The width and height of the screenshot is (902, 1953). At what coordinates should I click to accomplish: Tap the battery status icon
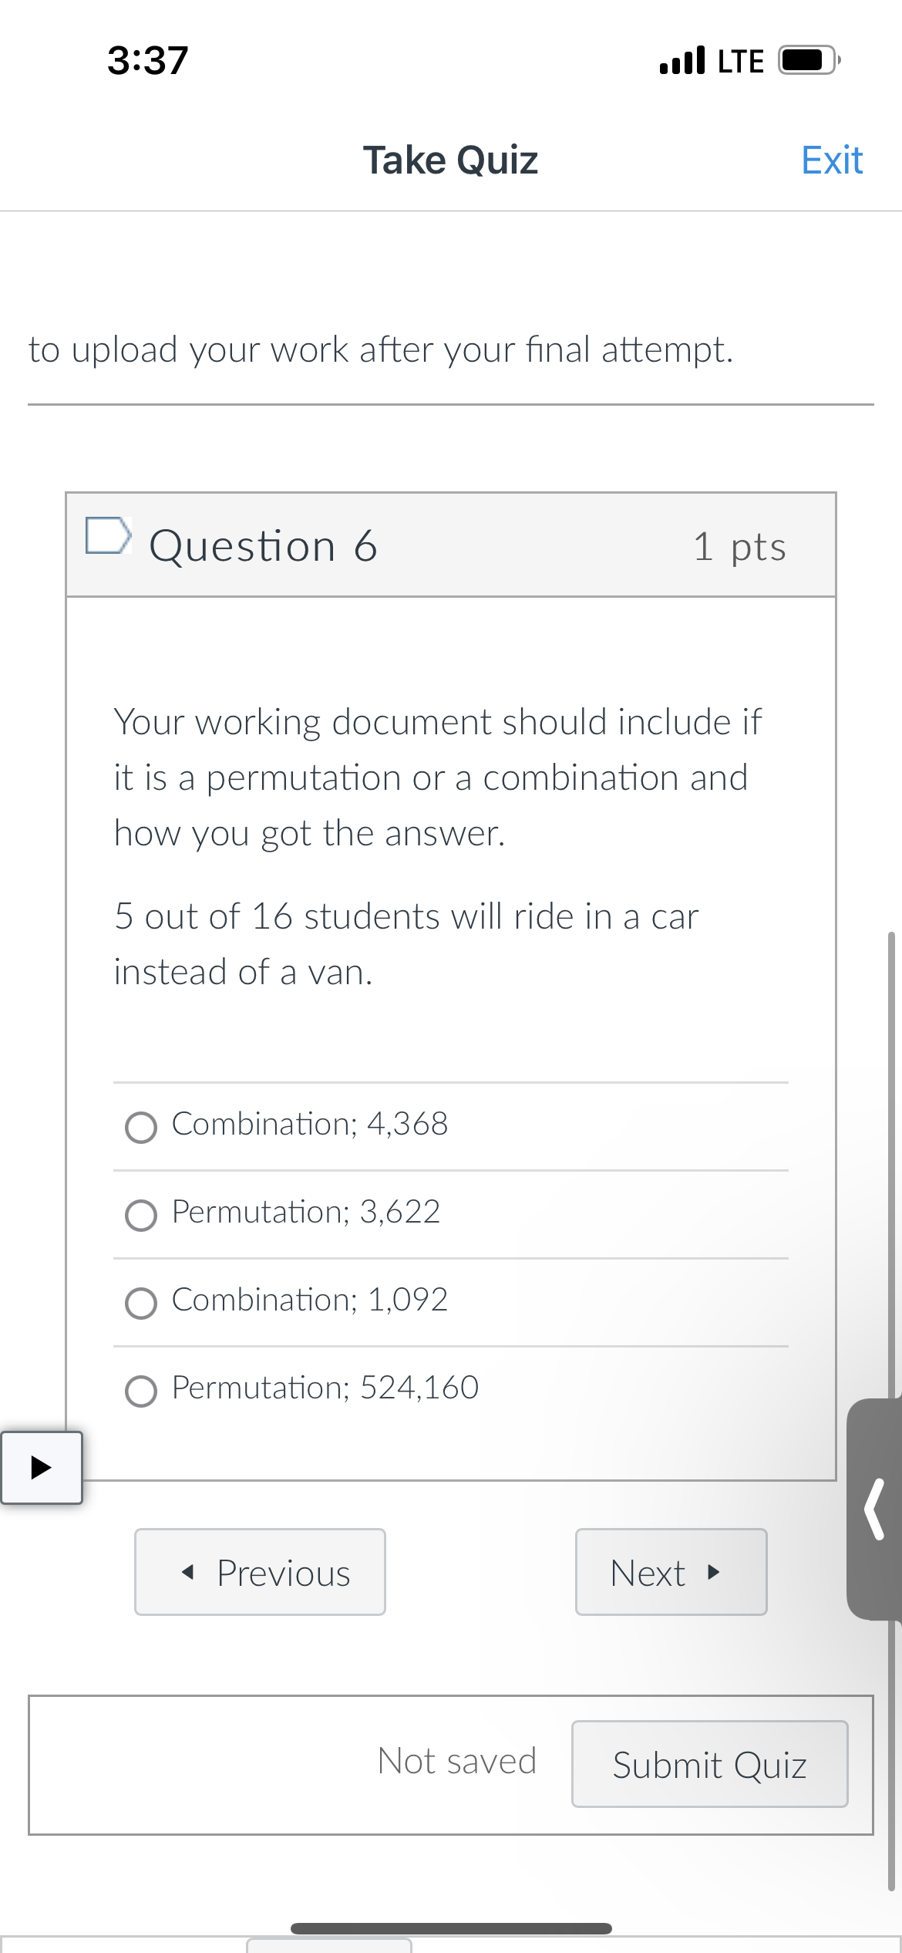point(808,60)
